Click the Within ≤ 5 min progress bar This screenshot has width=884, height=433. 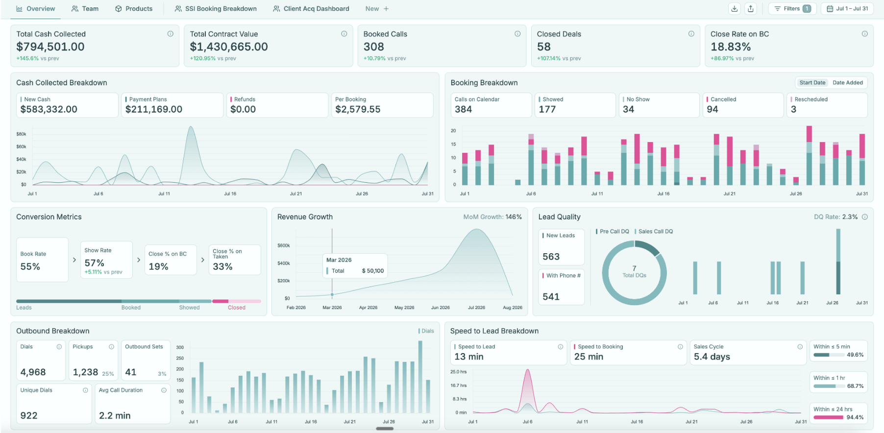(x=829, y=355)
